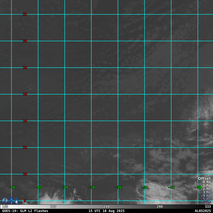213x213 pixels.
Task: Click the CIRA logo in the corner
Action: [x=10, y=200]
